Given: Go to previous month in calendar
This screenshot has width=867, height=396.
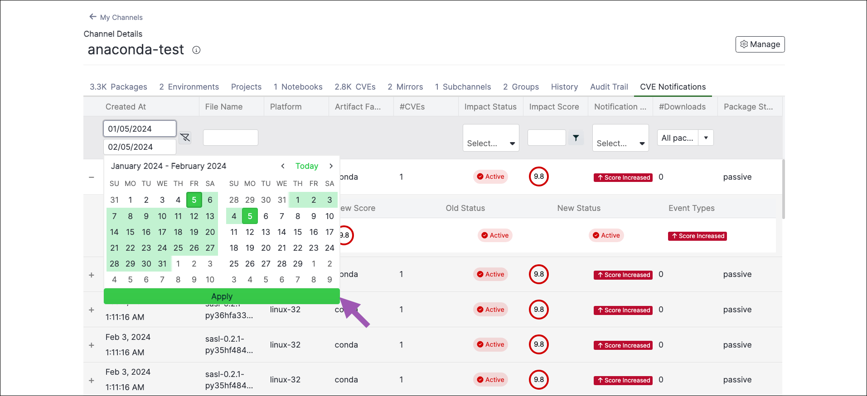Looking at the screenshot, I should (x=283, y=166).
